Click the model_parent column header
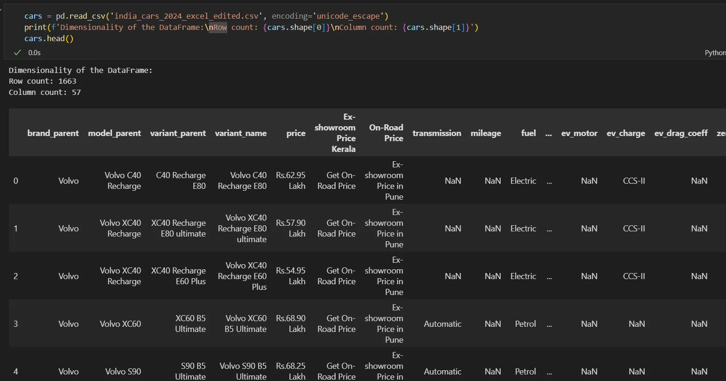This screenshot has height=381, width=726. pos(114,133)
